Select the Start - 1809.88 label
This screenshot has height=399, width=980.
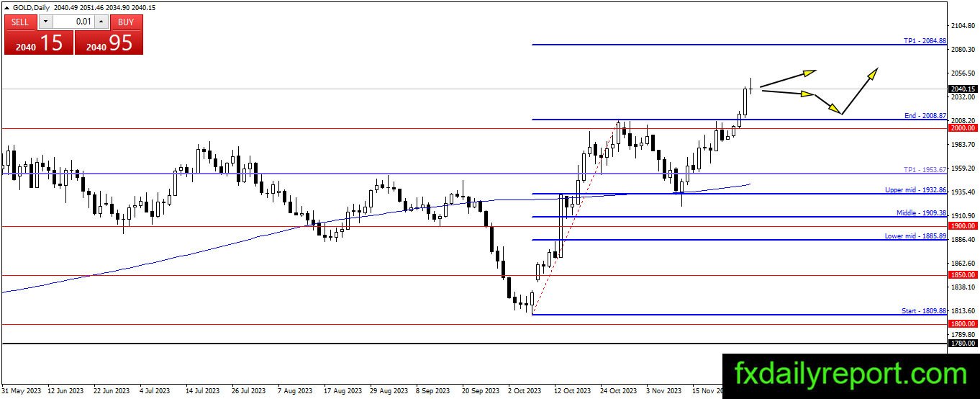[924, 311]
